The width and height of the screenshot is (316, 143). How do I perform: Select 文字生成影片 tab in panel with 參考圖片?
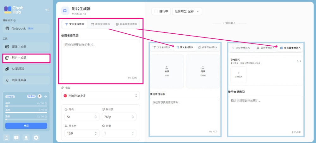(x=241, y=48)
